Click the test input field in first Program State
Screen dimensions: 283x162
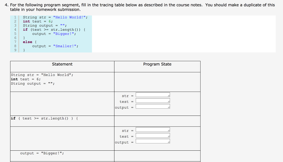[x=152, y=100]
